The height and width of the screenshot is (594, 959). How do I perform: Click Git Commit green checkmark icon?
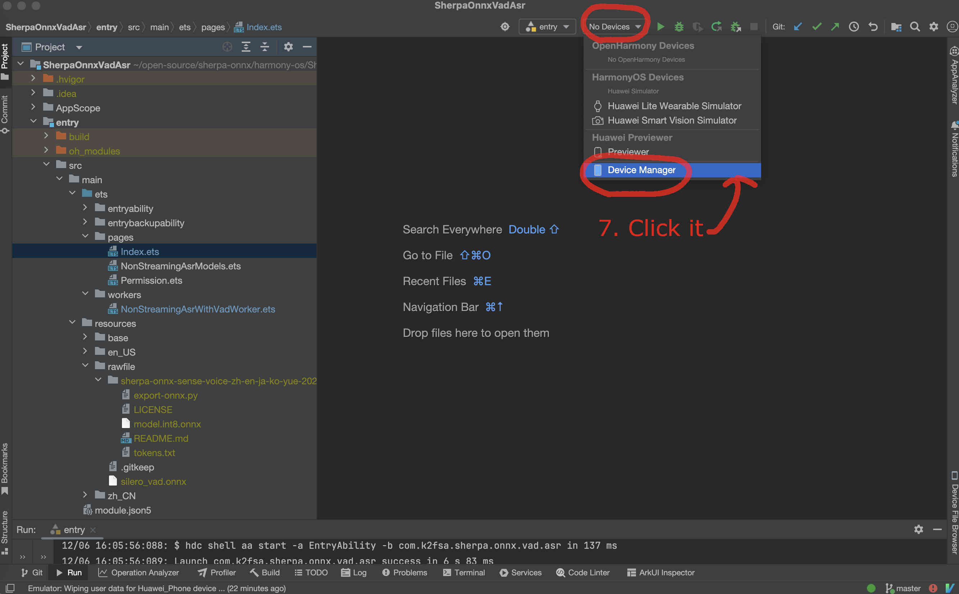click(x=817, y=27)
